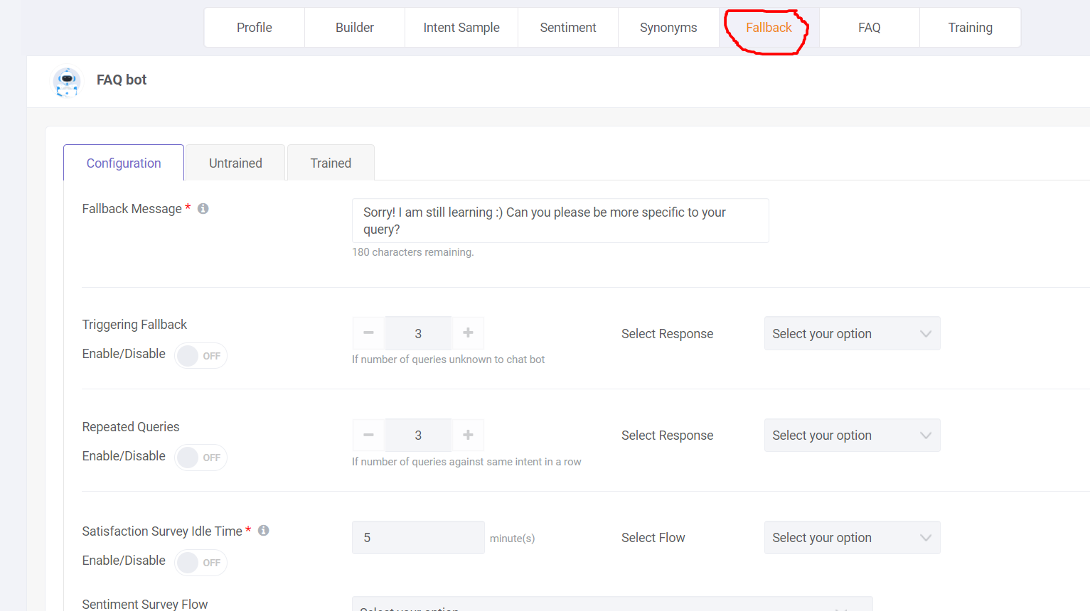
Task: Click the FAQ bot robot avatar
Action: pos(67,82)
